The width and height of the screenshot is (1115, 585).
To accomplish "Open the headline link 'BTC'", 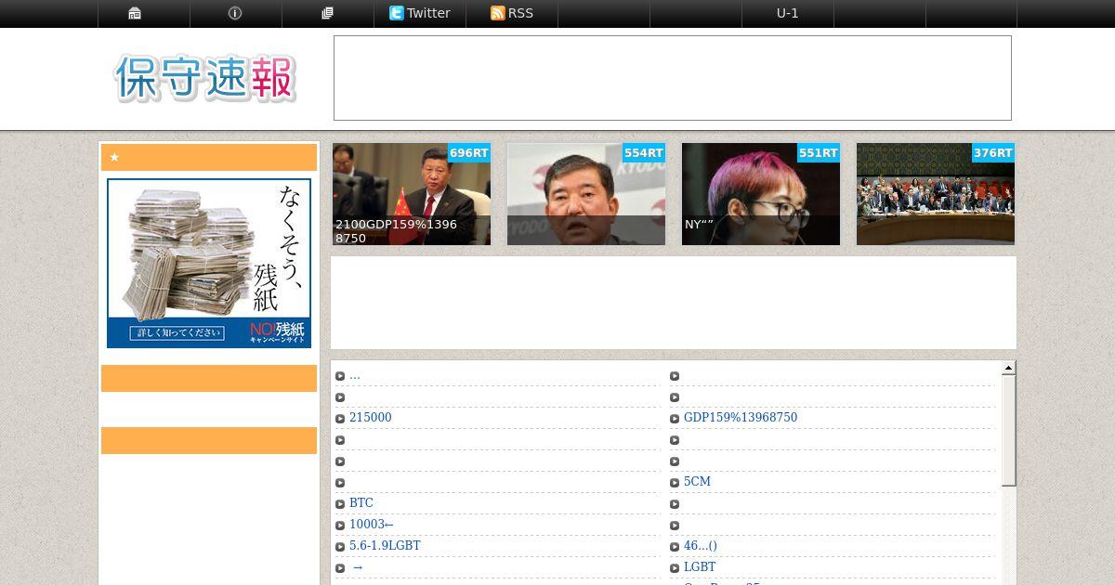I will click(361, 503).
